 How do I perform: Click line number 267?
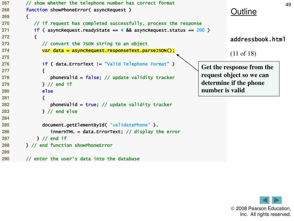[6, 3]
